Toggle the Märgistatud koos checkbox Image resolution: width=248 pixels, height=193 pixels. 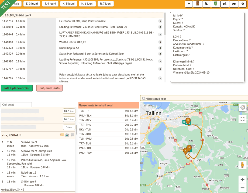[144, 98]
